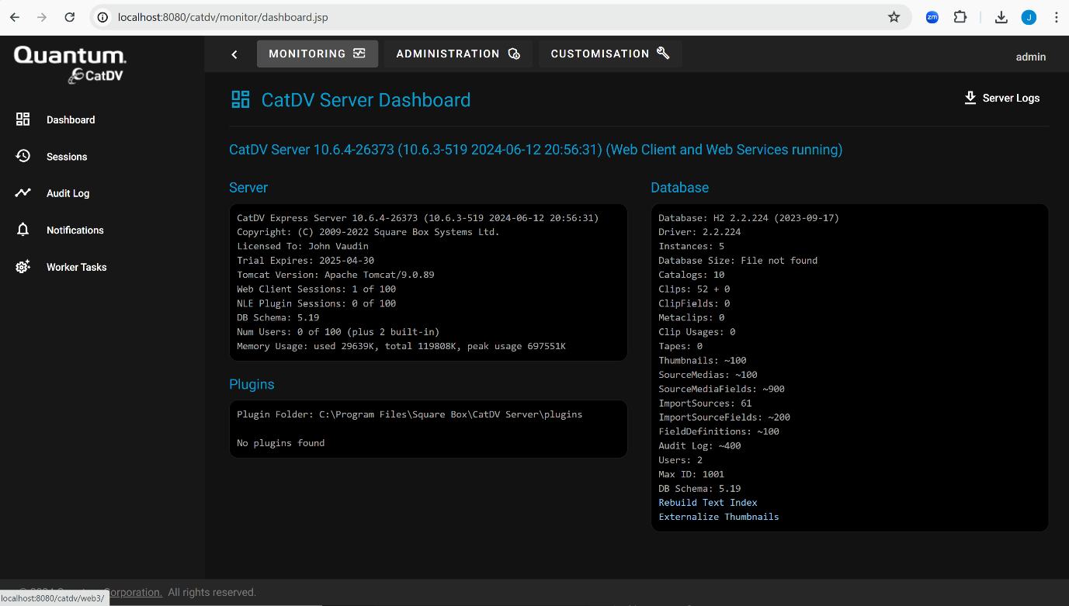Click the "Users: 2" line

[680, 460]
